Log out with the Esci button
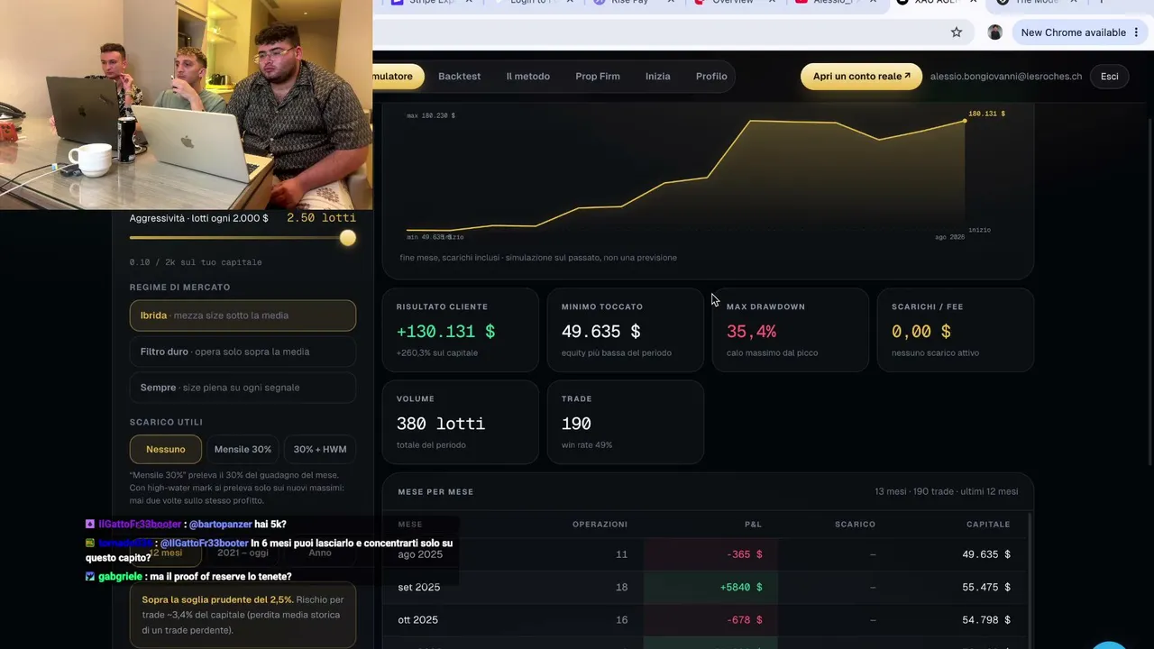This screenshot has height=649, width=1154. click(x=1109, y=77)
